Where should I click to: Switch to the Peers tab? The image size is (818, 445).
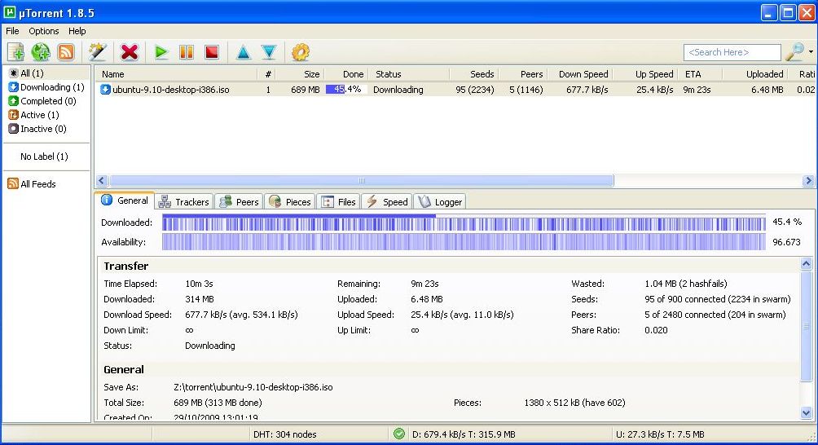pos(239,201)
